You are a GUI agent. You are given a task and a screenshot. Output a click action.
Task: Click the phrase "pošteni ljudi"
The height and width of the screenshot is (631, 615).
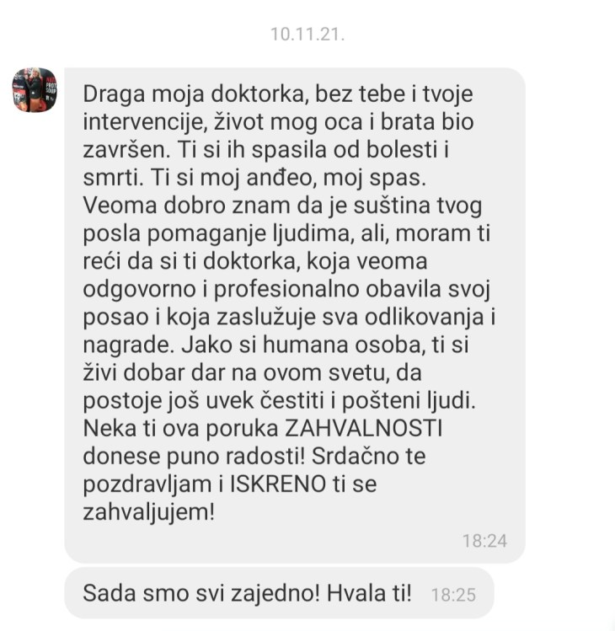tap(409, 401)
